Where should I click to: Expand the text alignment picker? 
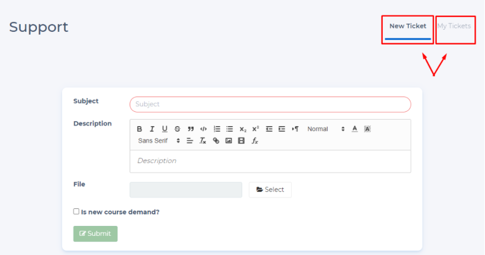190,141
